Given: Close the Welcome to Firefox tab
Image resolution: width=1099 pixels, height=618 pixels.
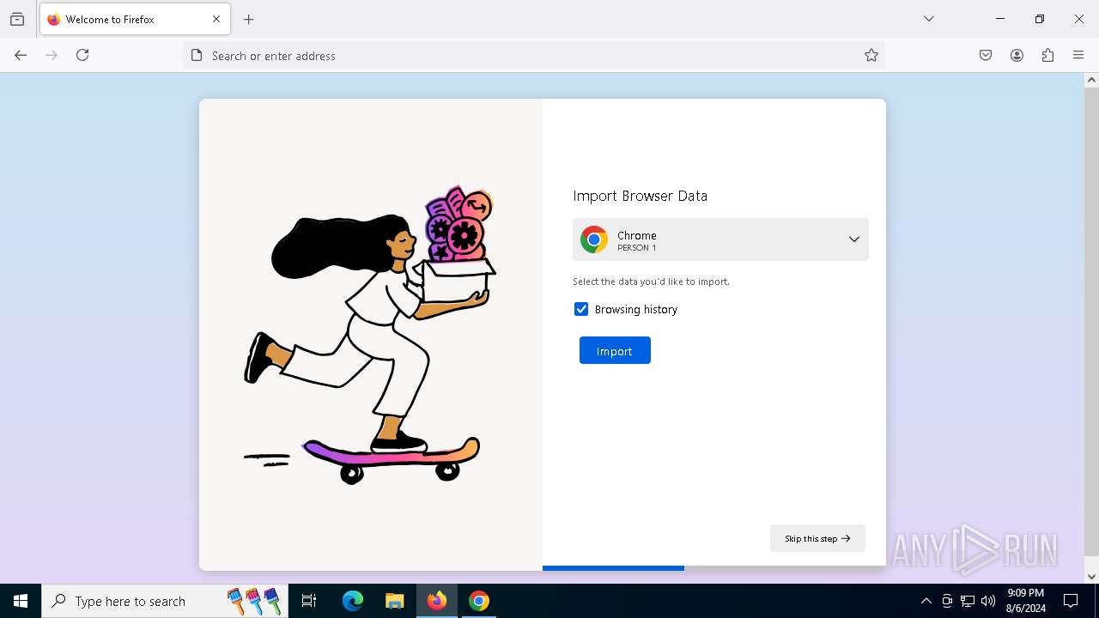Looking at the screenshot, I should [x=216, y=19].
